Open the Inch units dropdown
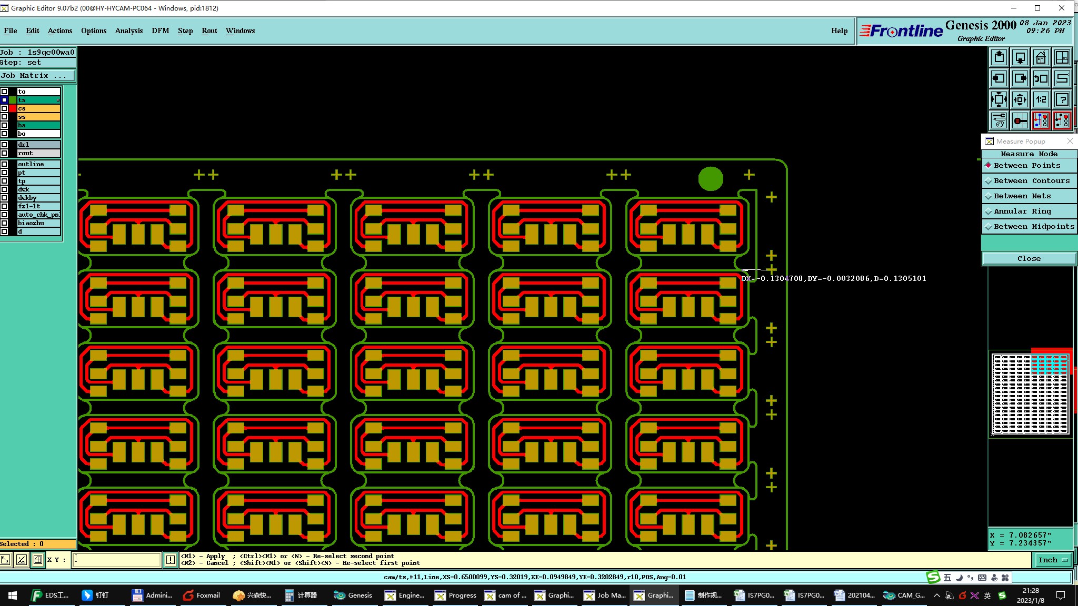The width and height of the screenshot is (1078, 606). [x=1052, y=560]
